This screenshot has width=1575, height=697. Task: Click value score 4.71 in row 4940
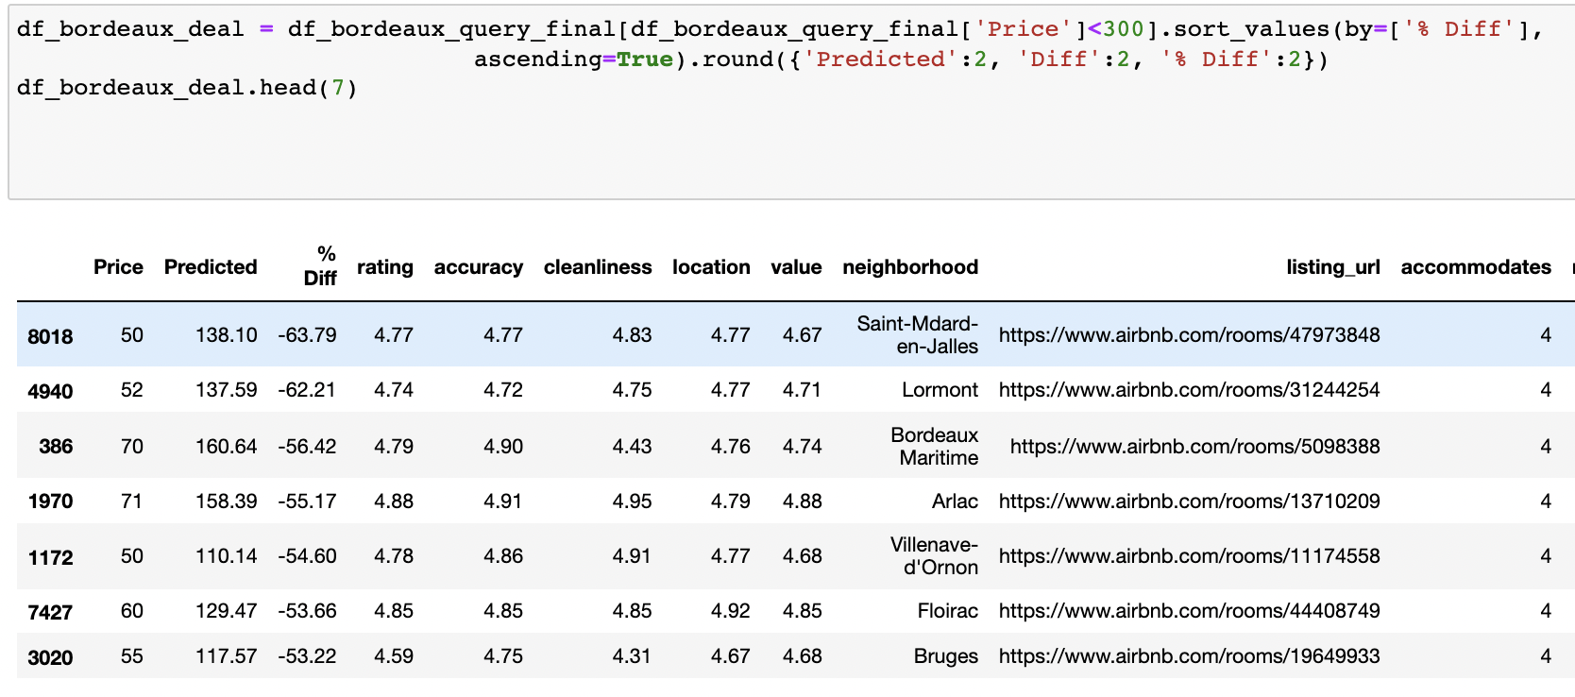802,390
